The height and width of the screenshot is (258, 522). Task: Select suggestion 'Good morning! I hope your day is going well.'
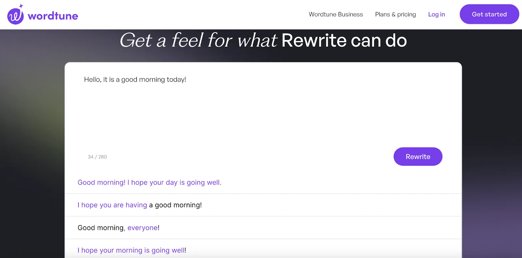pyautogui.click(x=263, y=182)
